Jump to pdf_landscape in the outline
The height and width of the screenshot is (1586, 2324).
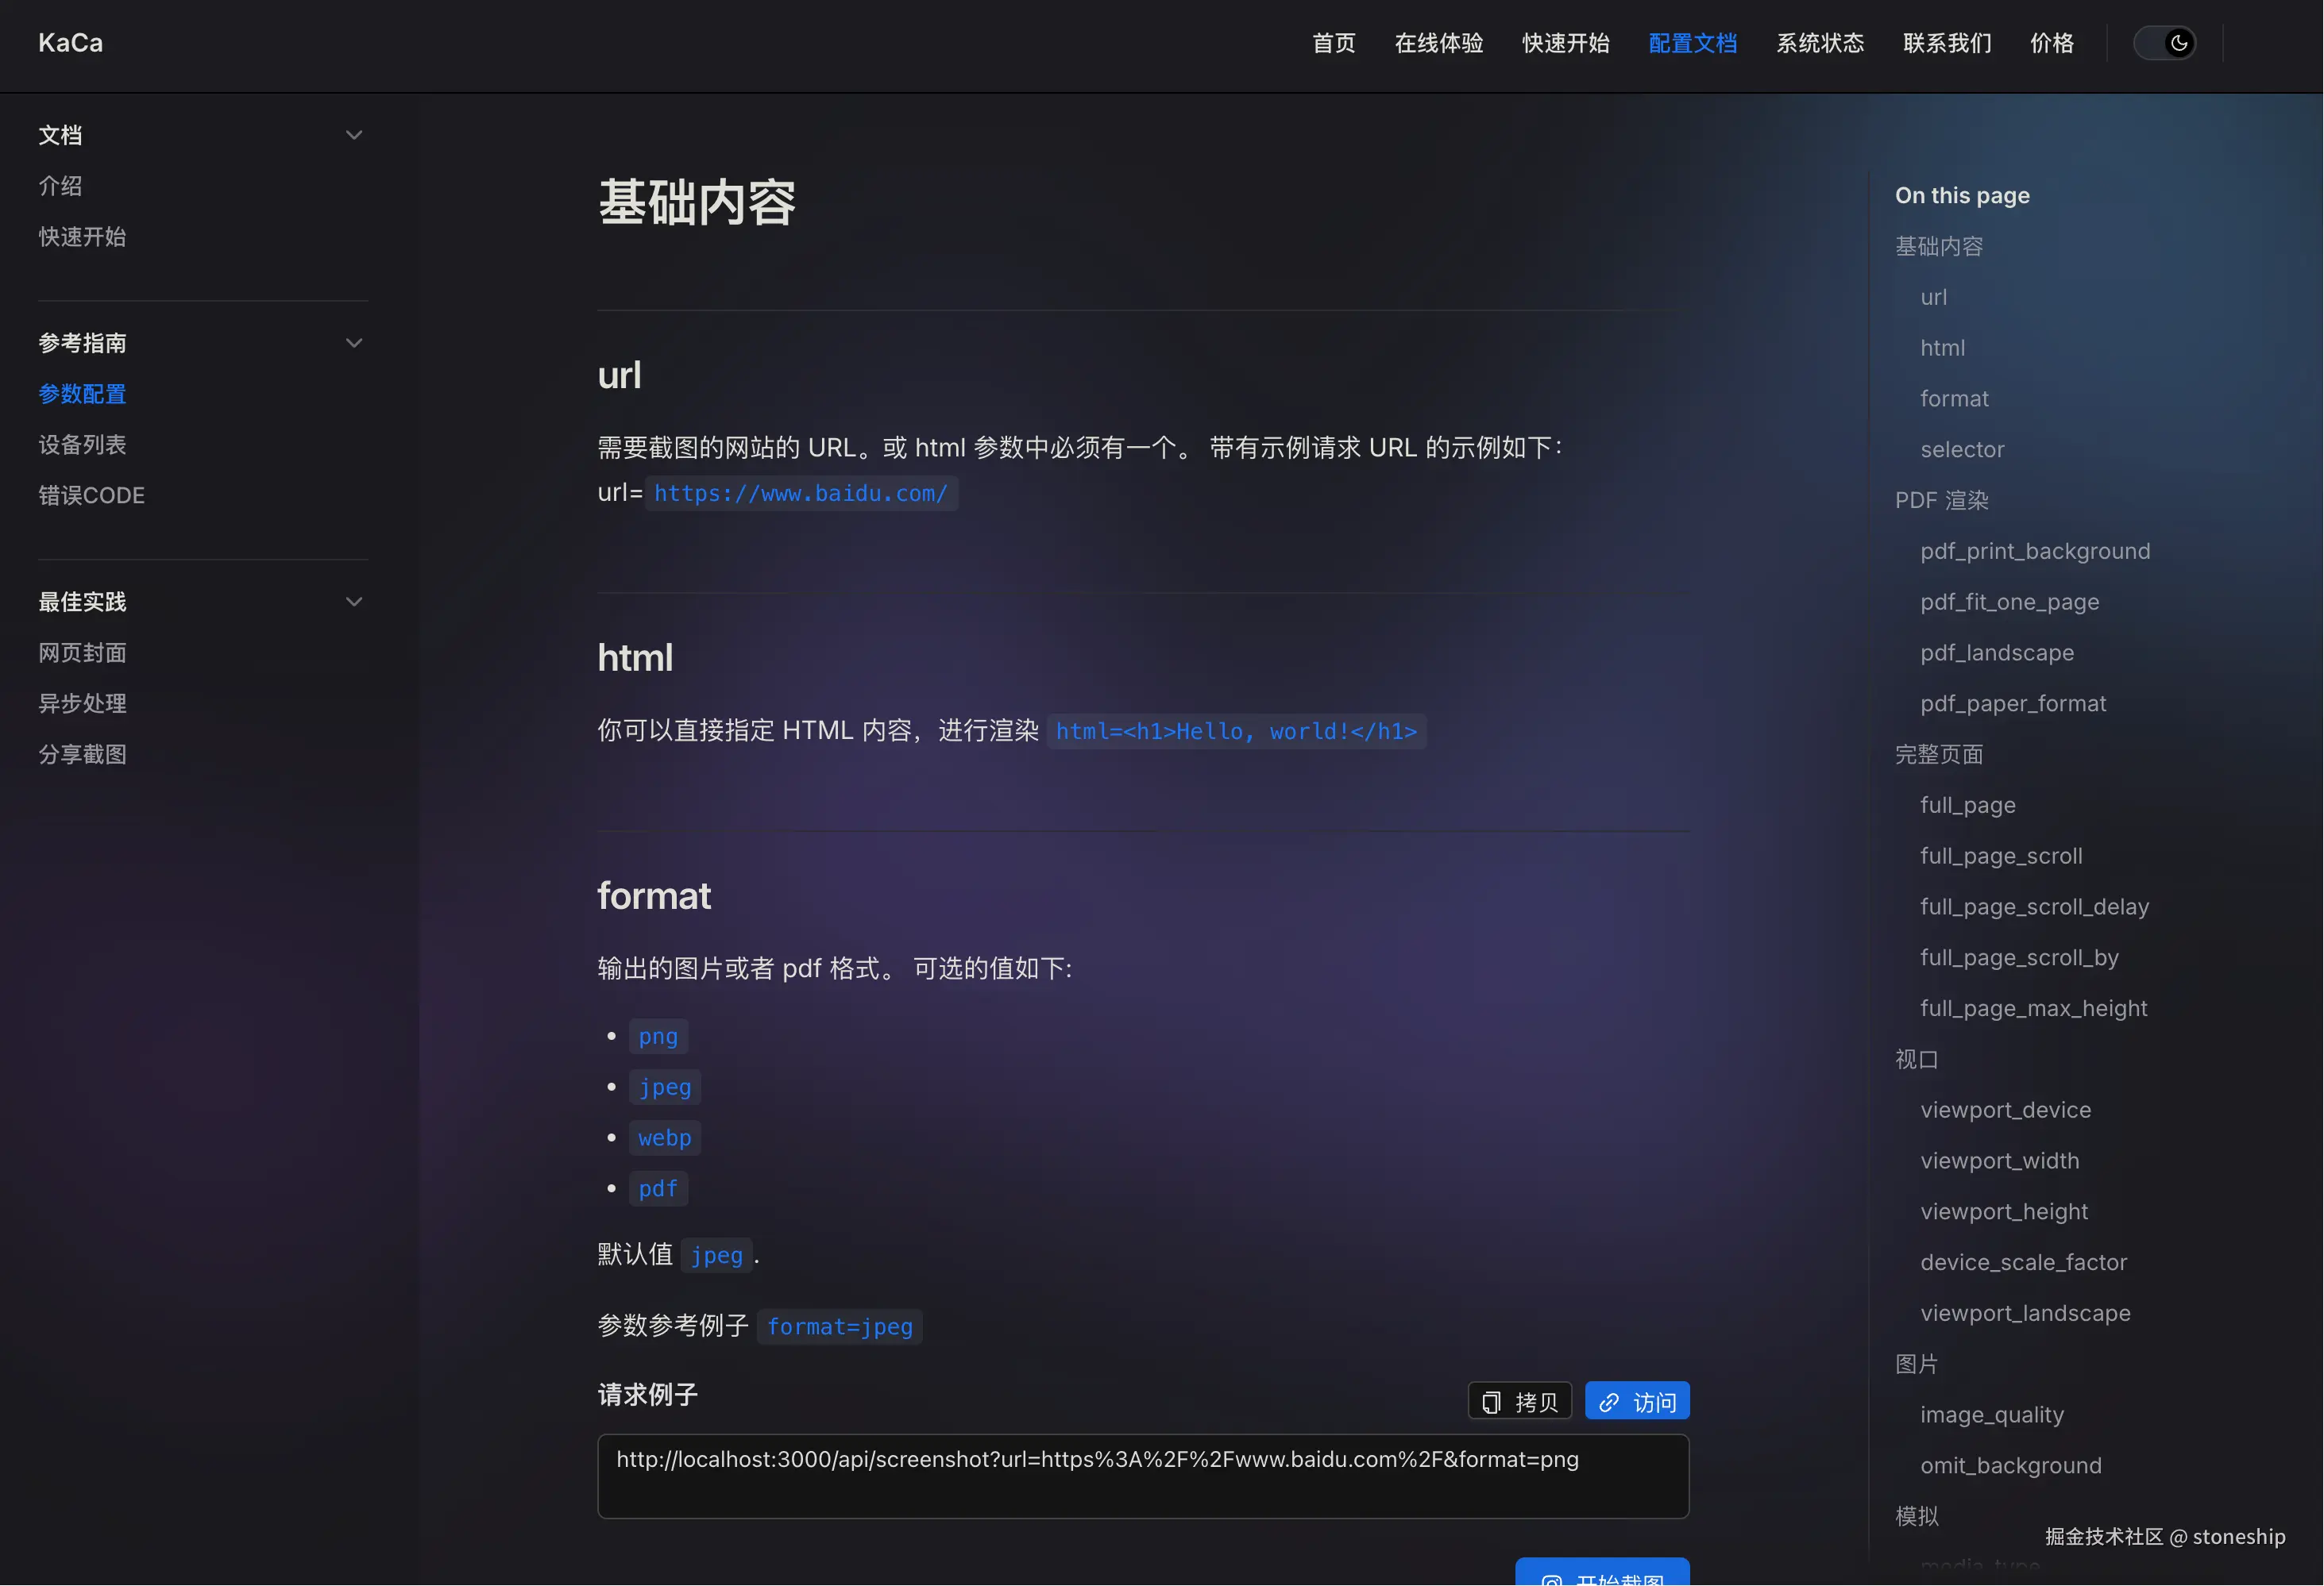point(1996,652)
